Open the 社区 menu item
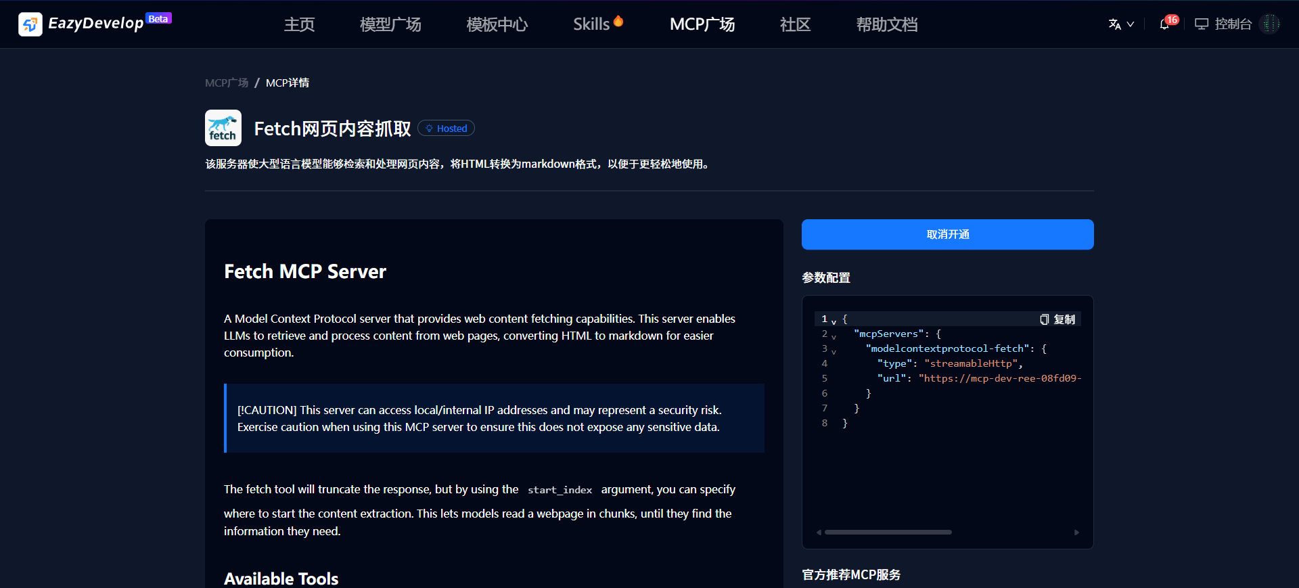The width and height of the screenshot is (1299, 588). [795, 24]
